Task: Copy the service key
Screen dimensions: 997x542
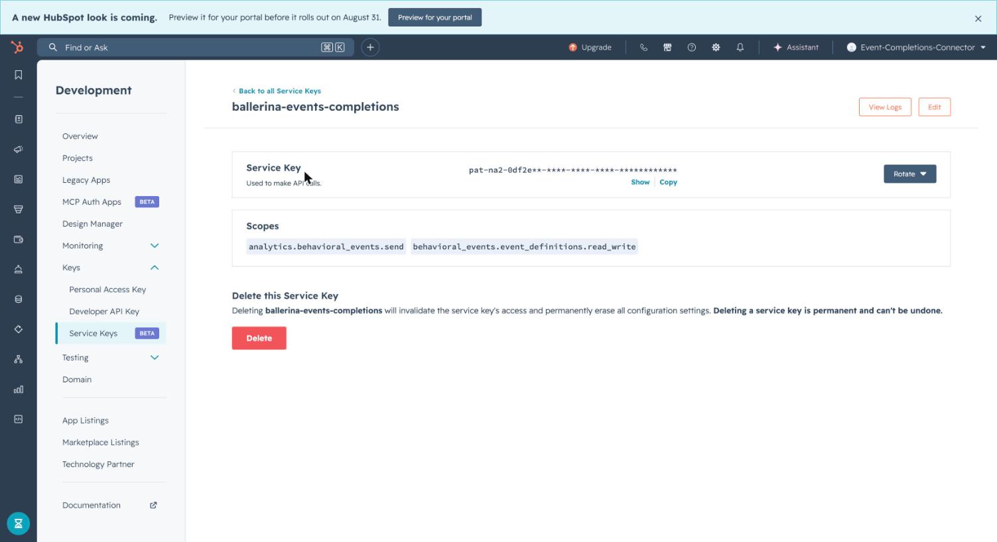Action: (668, 182)
